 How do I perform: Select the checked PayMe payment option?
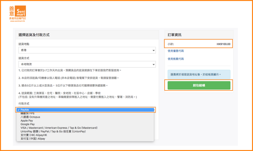[86, 110]
